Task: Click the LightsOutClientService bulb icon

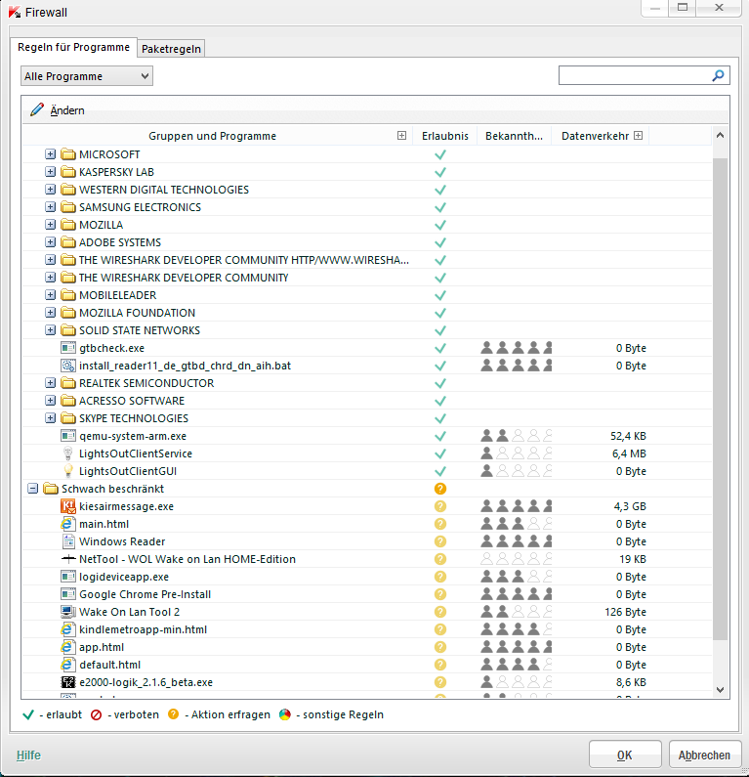Action: pos(67,453)
